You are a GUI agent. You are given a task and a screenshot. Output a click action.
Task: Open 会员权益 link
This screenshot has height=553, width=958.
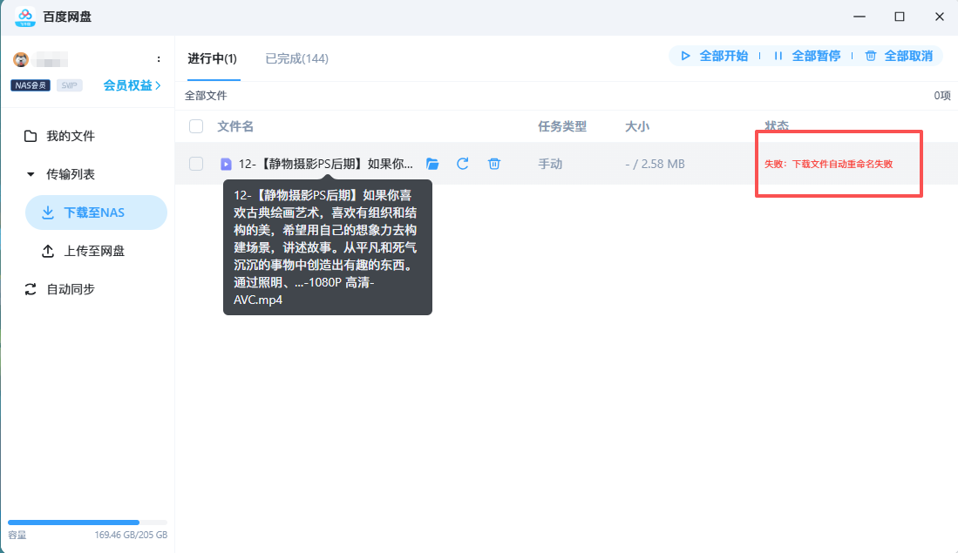click(x=132, y=85)
